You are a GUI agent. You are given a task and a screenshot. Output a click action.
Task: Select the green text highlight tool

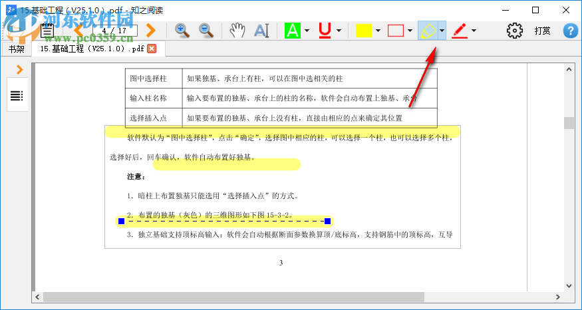pyautogui.click(x=293, y=31)
